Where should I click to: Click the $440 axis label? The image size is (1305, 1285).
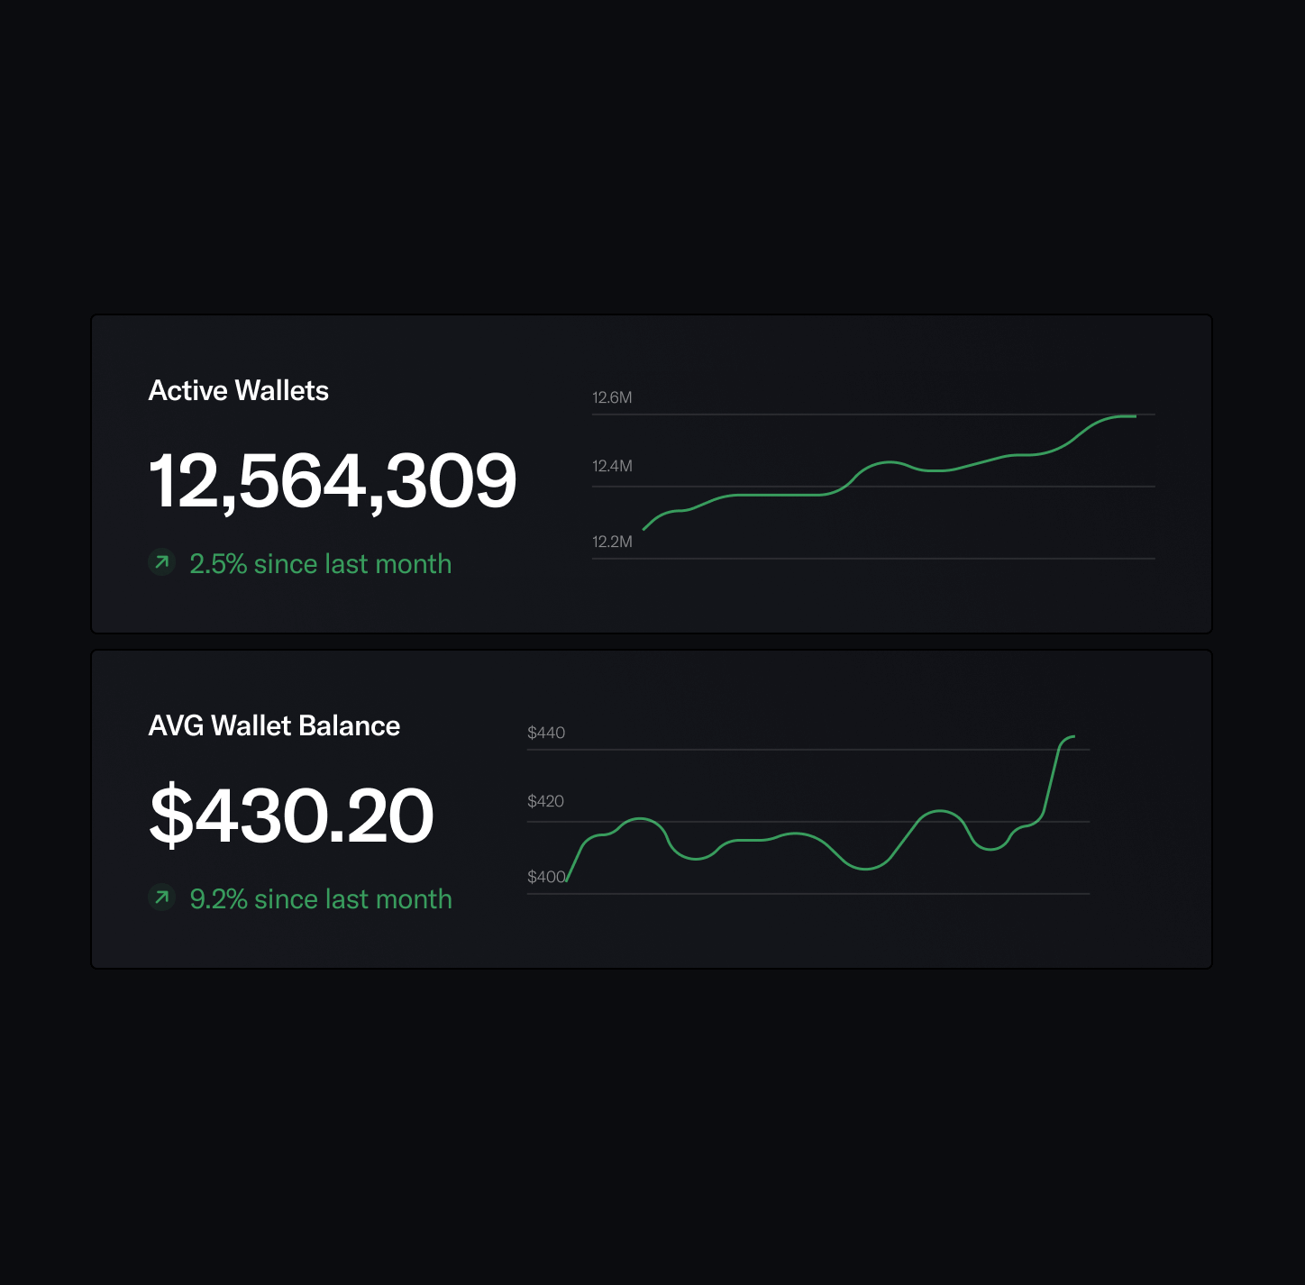[546, 733]
